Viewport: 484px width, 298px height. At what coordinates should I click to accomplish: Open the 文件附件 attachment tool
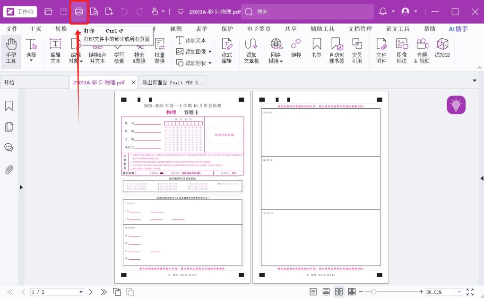pos(381,51)
